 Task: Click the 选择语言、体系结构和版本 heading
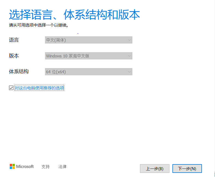[x=74, y=14]
